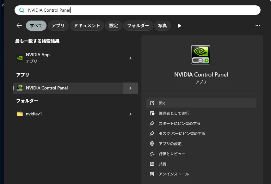Click the uninstall trash can icon
271x184 pixels.
point(152,174)
